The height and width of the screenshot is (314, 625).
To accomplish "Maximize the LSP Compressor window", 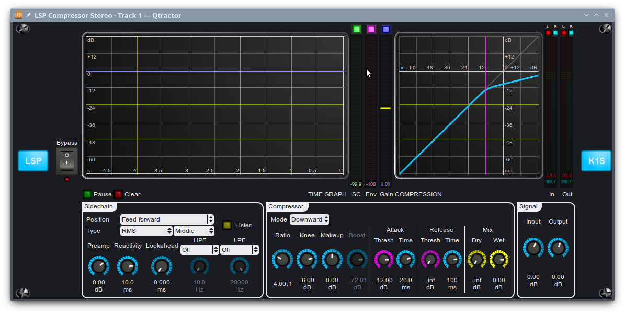I will click(x=596, y=15).
